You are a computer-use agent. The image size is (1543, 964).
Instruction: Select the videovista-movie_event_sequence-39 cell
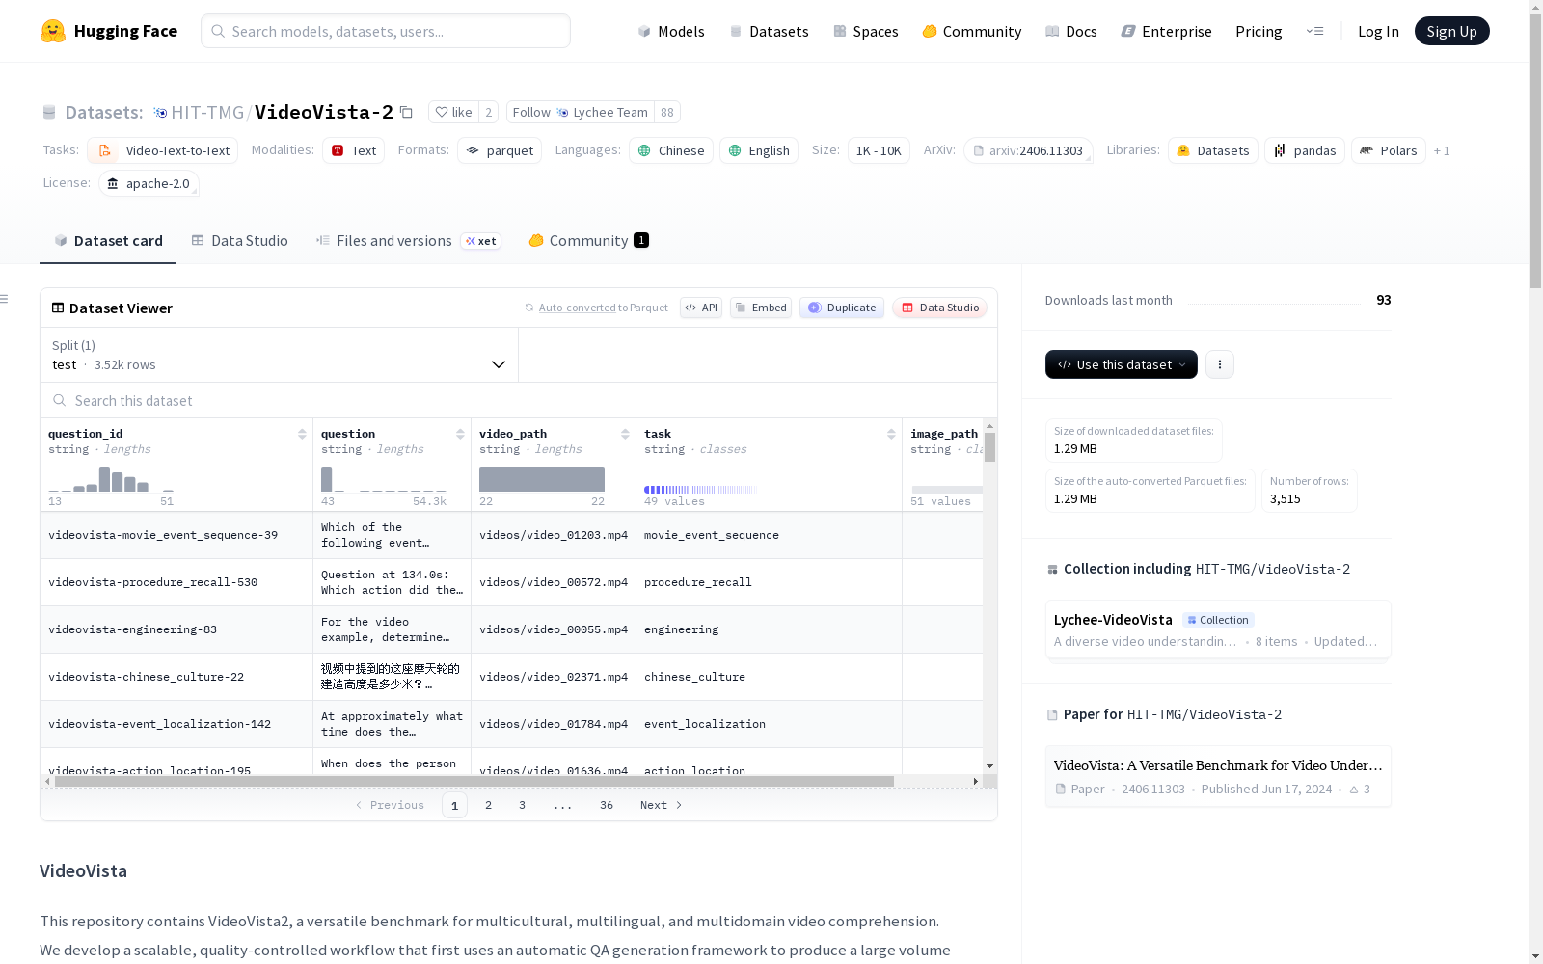pyautogui.click(x=176, y=535)
